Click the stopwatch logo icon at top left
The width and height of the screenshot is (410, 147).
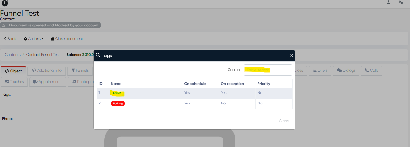click(x=5, y=3)
